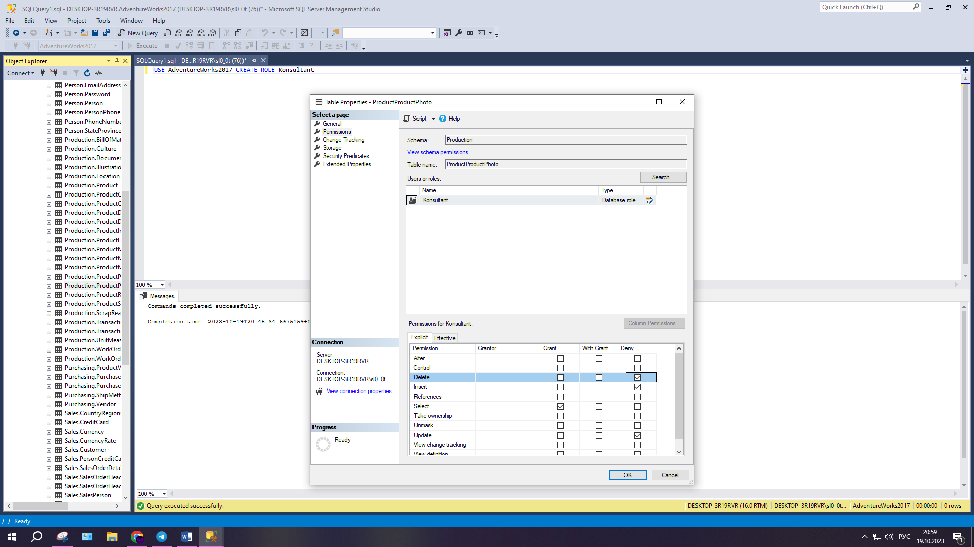The height and width of the screenshot is (547, 974).
Task: Expand the Purchasing.Vendor table node
Action: click(49, 405)
